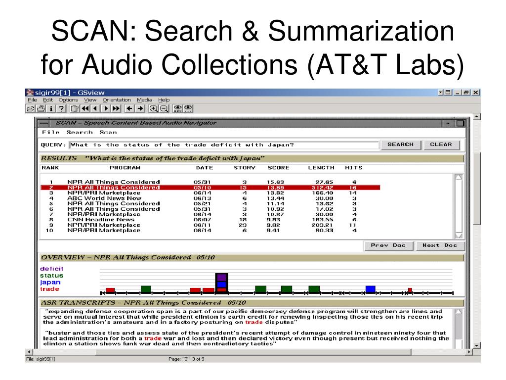Viewport: 506px width, 380px height.
Task: Click the SEARCH button
Action: coord(400,144)
